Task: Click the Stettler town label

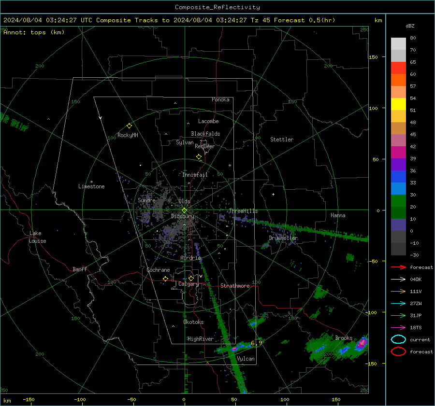Action: click(282, 140)
